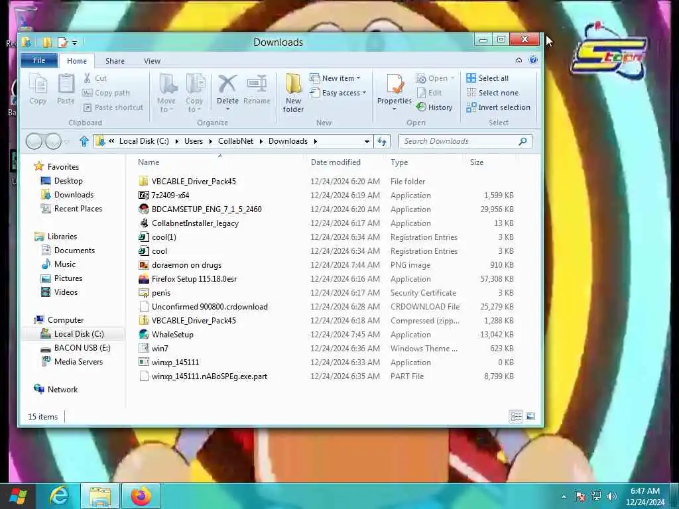The width and height of the screenshot is (679, 509).
Task: Select the VBCABLE_Driver_Pack45 file folder
Action: click(187, 182)
